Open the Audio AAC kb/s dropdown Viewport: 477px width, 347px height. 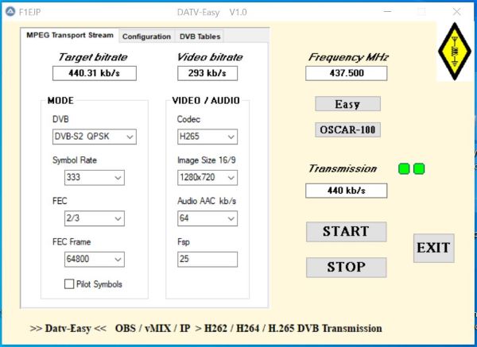[x=207, y=218]
